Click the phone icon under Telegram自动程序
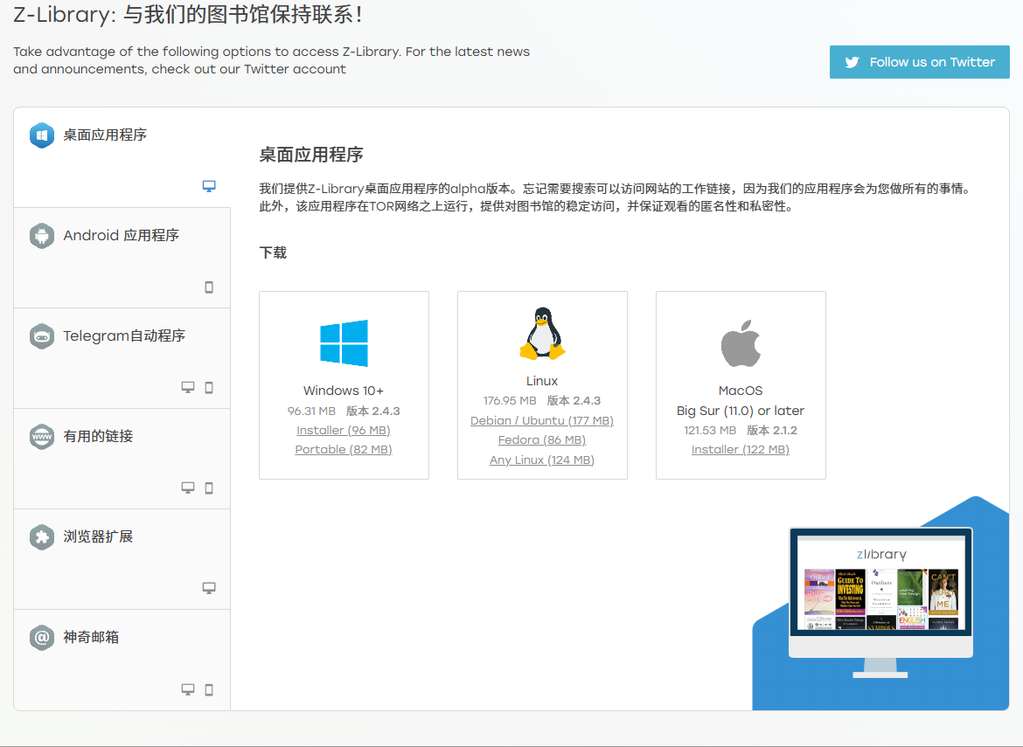Image resolution: width=1023 pixels, height=747 pixels. click(209, 387)
